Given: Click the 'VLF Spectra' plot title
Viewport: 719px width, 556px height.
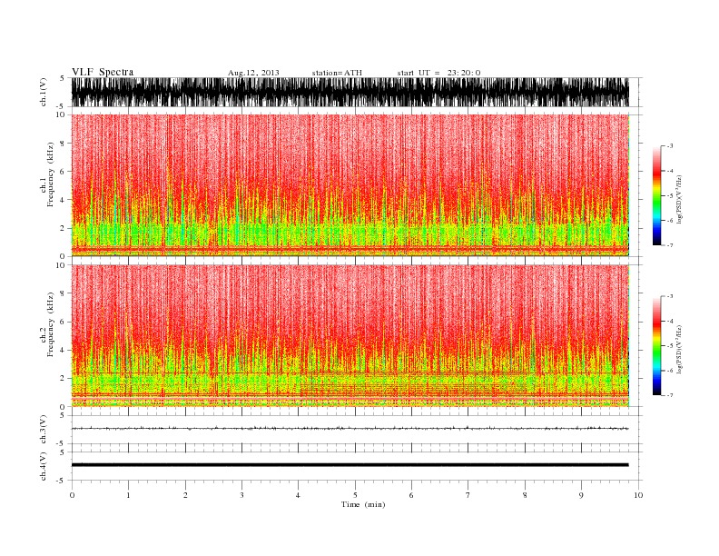Looking at the screenshot, I should (x=103, y=72).
